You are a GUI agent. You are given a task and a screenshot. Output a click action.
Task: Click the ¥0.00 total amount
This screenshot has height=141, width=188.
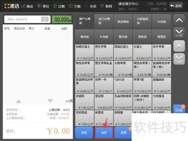(x=58, y=131)
